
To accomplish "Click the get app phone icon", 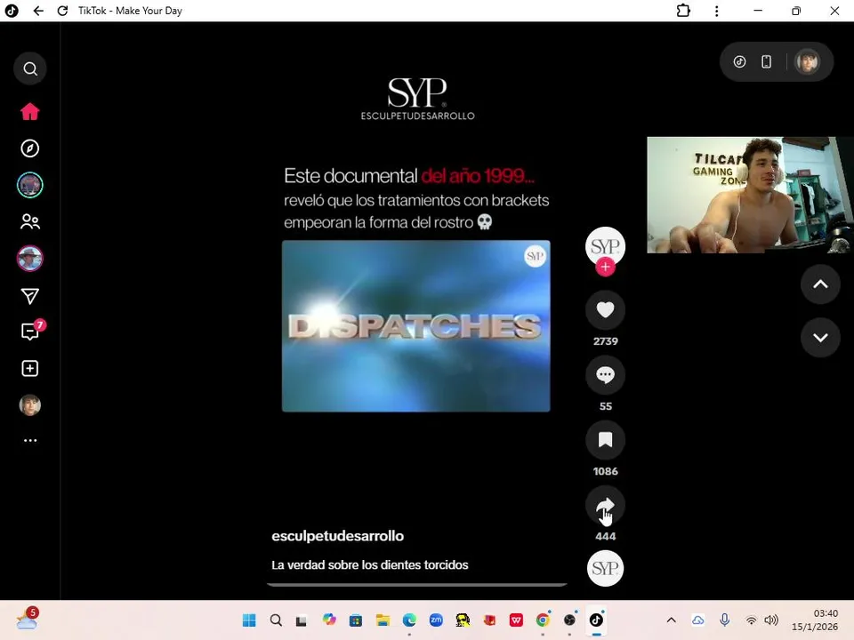I will (x=766, y=61).
